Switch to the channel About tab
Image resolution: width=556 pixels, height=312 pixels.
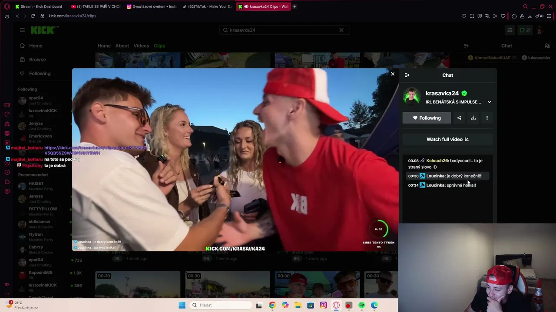point(122,45)
